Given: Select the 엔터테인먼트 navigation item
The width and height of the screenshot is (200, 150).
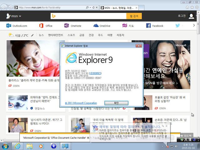Looking at the screenshot, I should click(56, 35).
